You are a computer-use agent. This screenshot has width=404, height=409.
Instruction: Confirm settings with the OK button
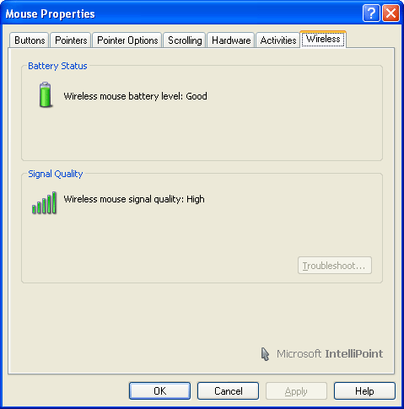click(x=159, y=390)
